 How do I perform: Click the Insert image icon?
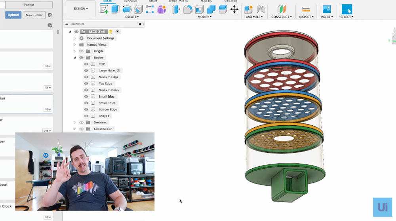click(327, 9)
